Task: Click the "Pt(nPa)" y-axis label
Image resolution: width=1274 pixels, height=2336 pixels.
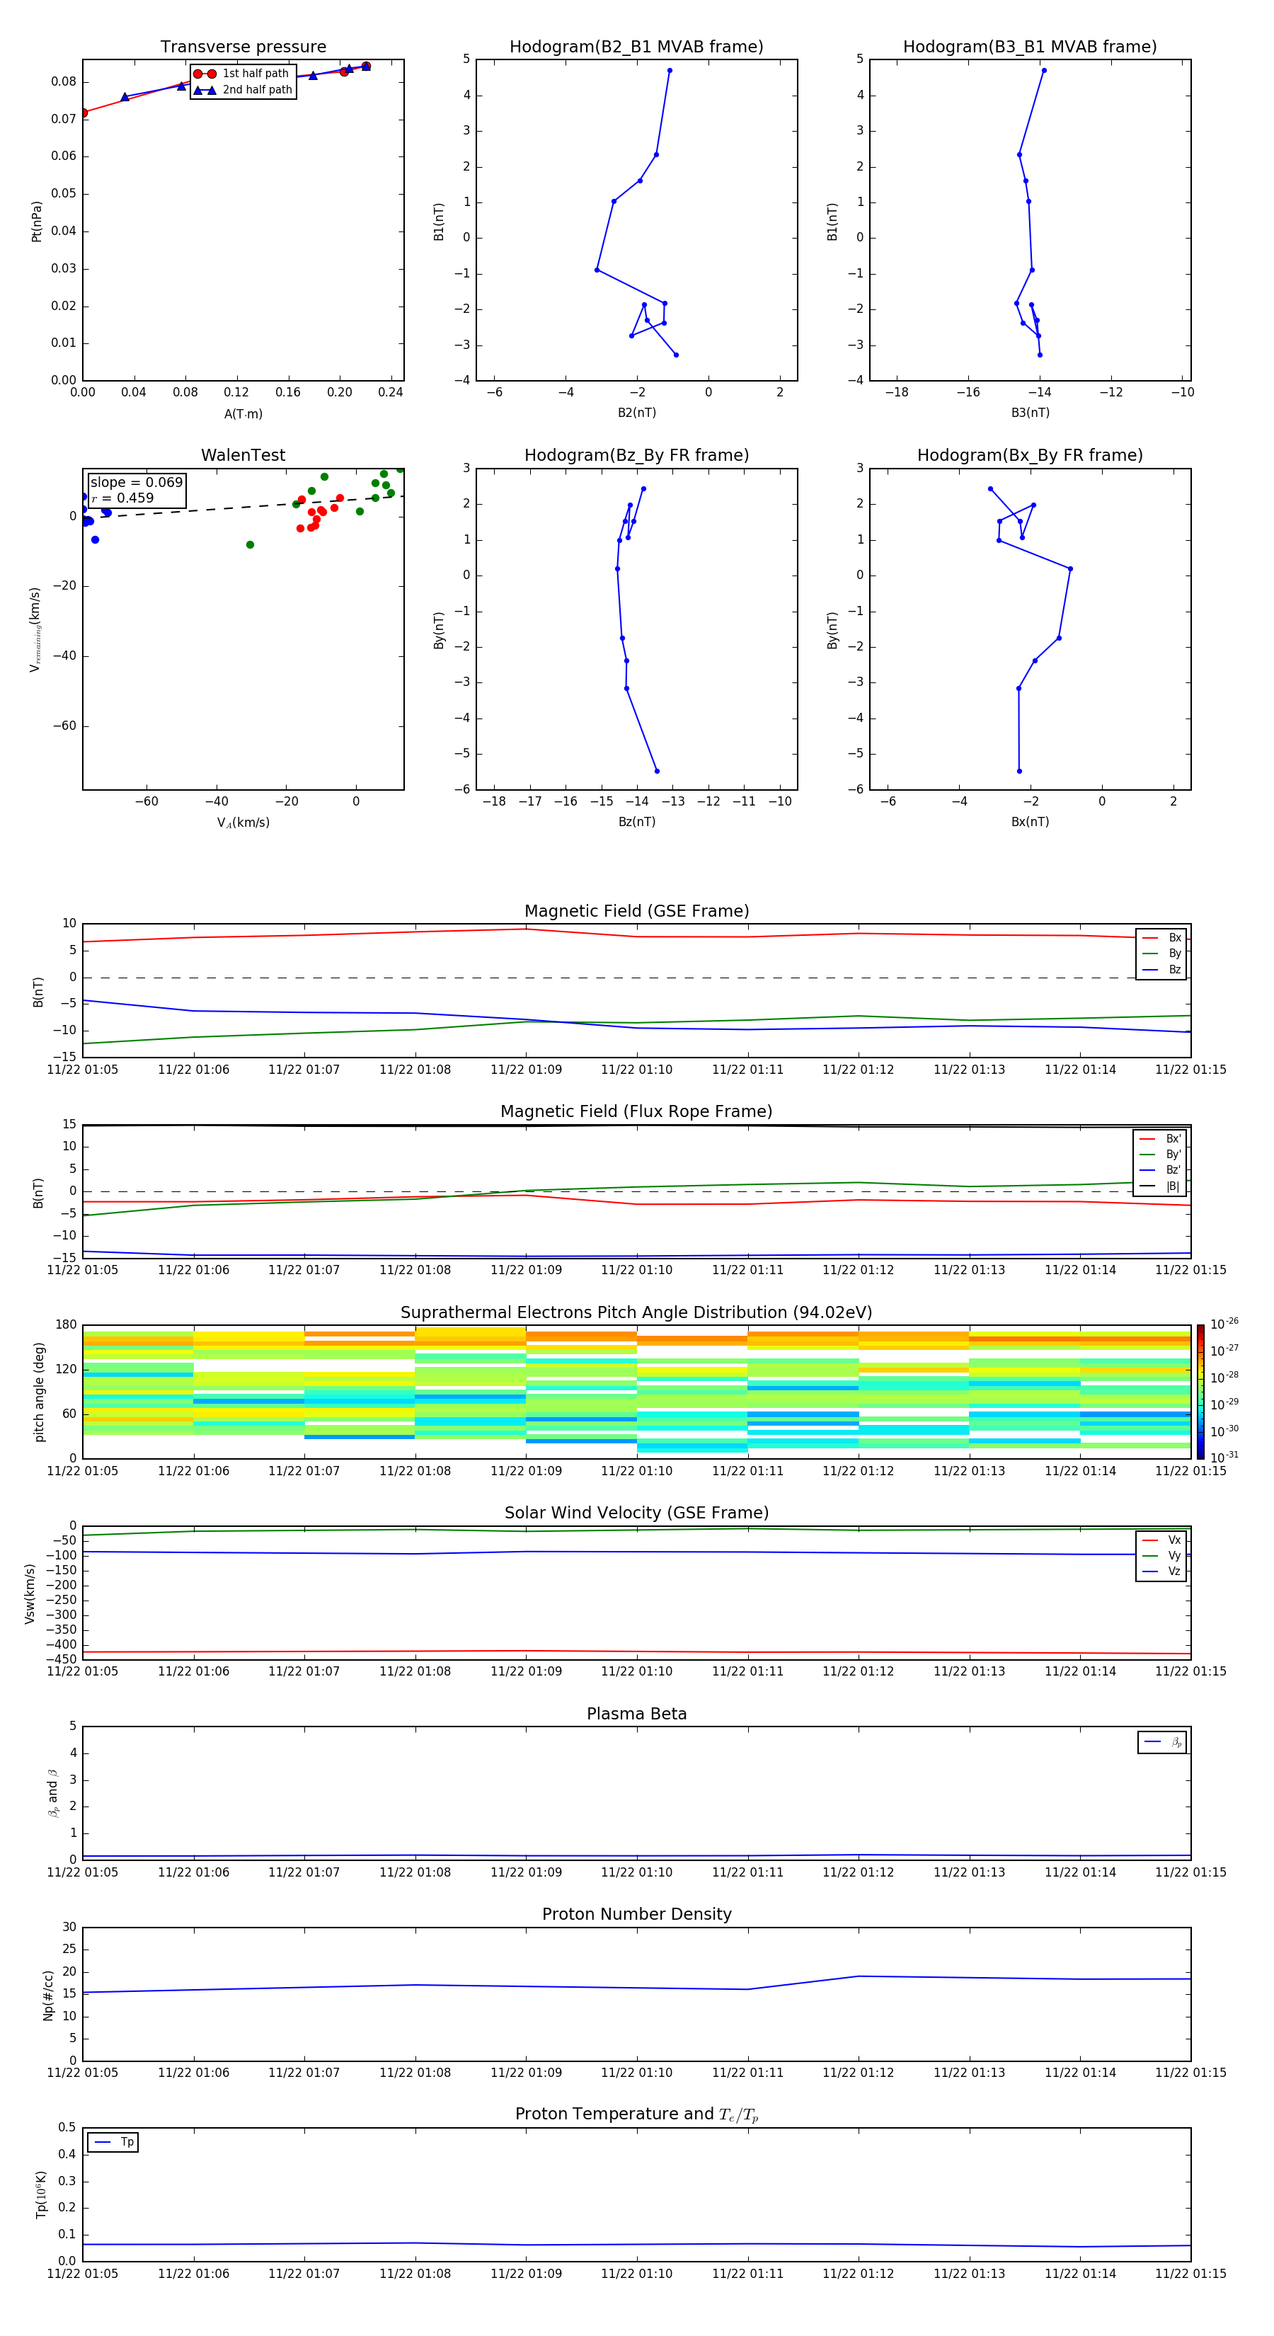Action: coord(36,222)
